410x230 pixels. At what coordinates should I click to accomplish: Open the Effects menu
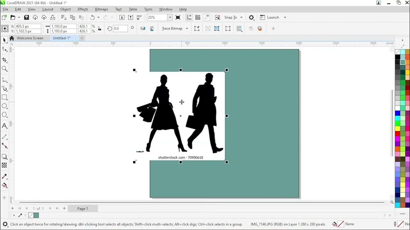pos(83,9)
